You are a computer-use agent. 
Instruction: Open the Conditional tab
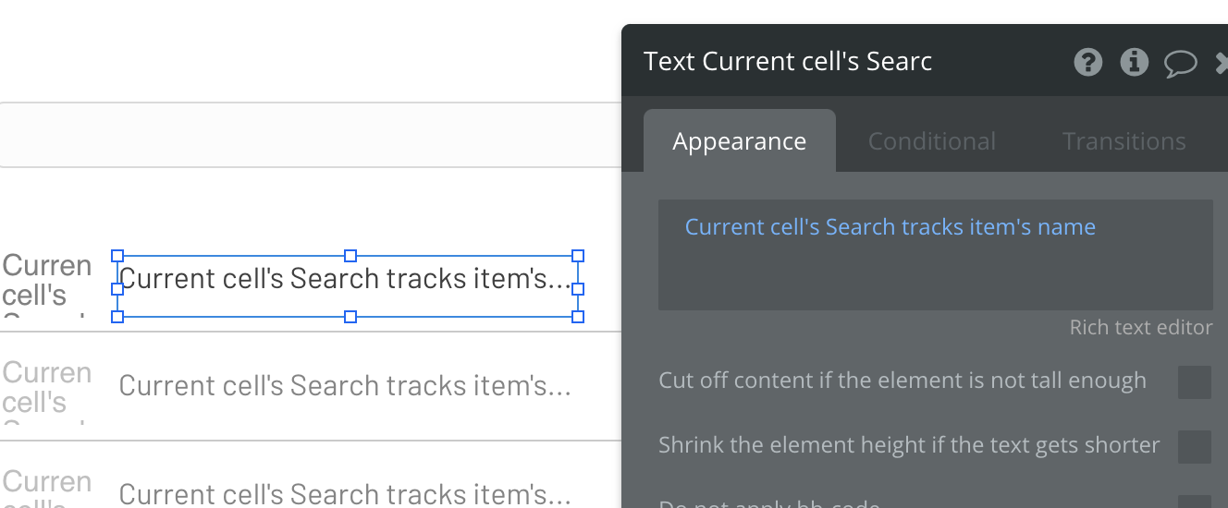(x=931, y=141)
